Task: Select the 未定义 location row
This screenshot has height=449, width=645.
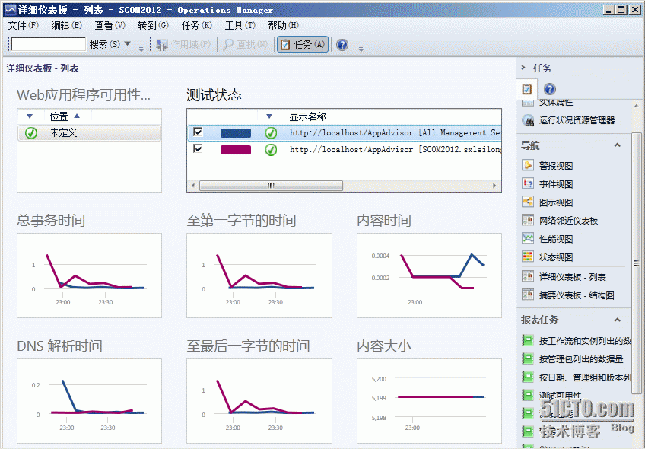Action: click(89, 133)
